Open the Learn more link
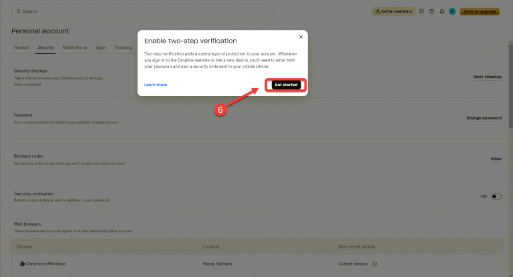513x277 pixels. point(156,85)
